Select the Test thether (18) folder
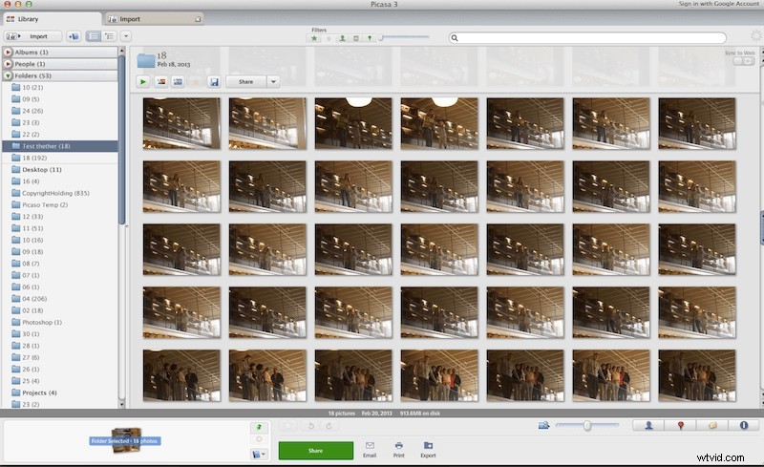The image size is (764, 467). (x=60, y=146)
